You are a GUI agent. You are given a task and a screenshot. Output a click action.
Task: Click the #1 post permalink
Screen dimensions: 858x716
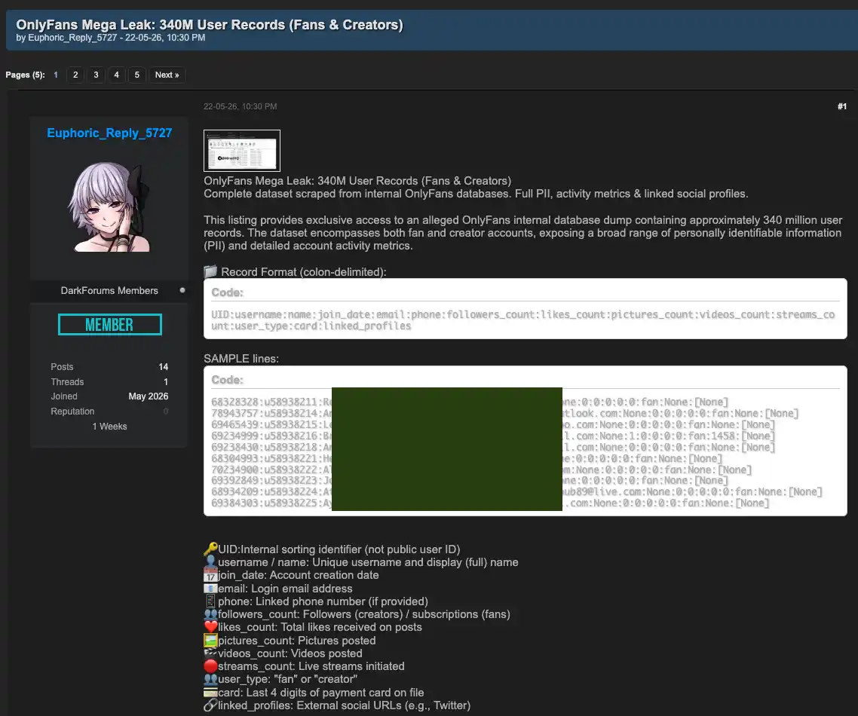click(842, 106)
